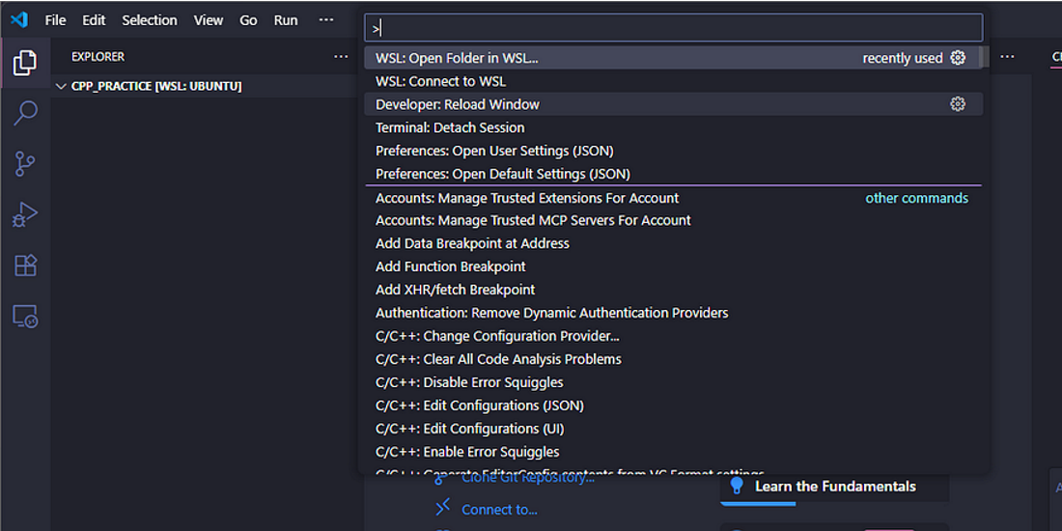
Task: Choose Add Data Breakpoint at Address
Action: (673, 243)
